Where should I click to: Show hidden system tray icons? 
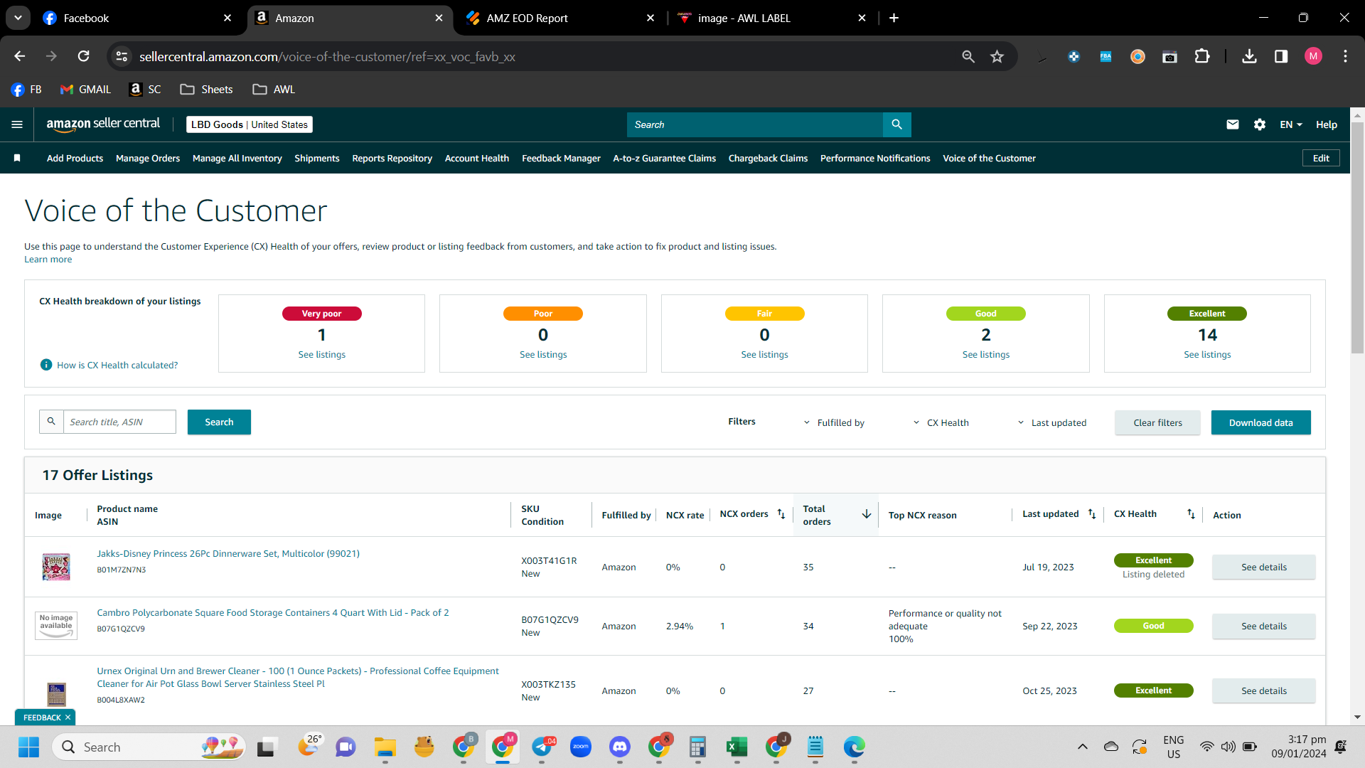point(1083,747)
